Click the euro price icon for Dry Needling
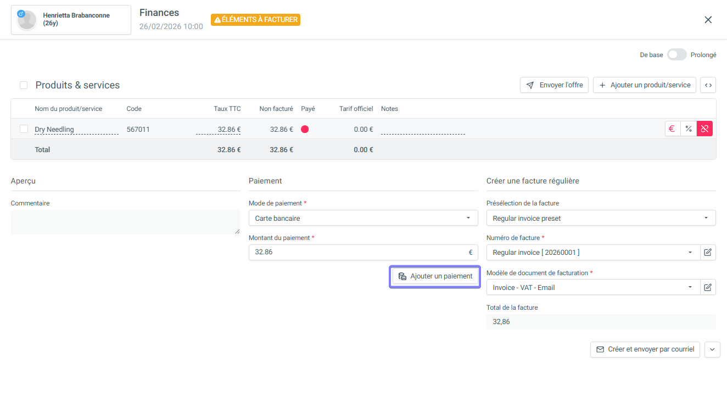The width and height of the screenshot is (727, 407). [672, 129]
